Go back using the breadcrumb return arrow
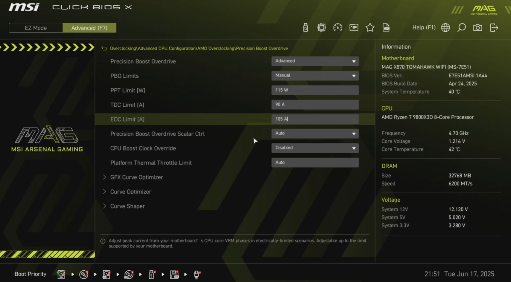 (x=104, y=48)
